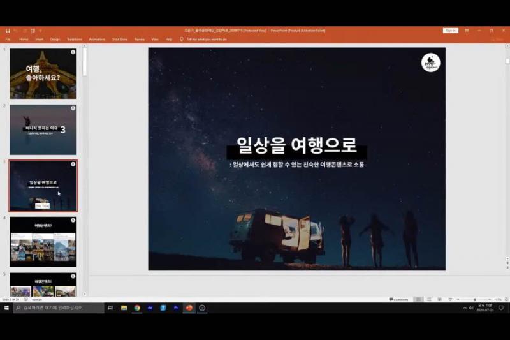Open After Effects from taskbar
510x340 pixels.
click(x=150, y=308)
